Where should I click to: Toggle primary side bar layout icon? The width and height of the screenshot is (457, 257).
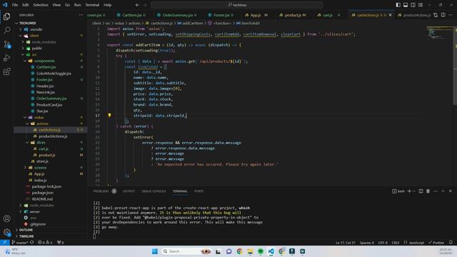coord(398,5)
